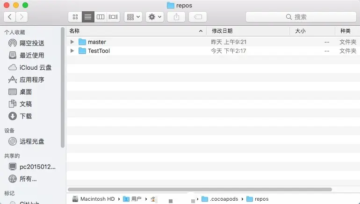Click 用户 in the path bar
360x204 pixels.
point(132,199)
